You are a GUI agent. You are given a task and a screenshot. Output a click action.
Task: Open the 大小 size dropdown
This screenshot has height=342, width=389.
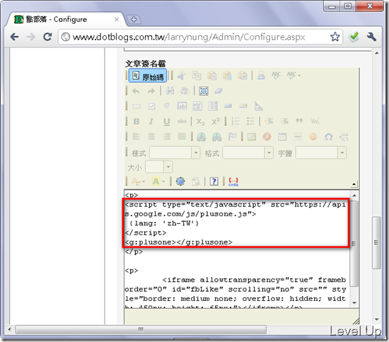point(158,167)
